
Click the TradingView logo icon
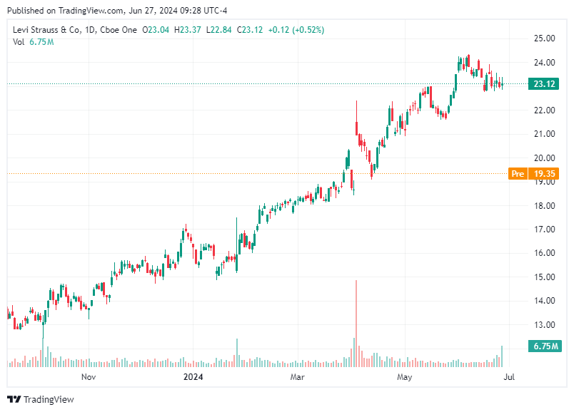click(14, 400)
